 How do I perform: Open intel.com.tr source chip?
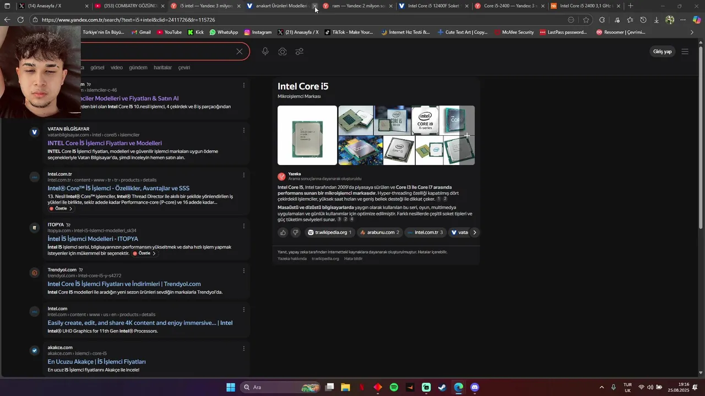coord(425,233)
